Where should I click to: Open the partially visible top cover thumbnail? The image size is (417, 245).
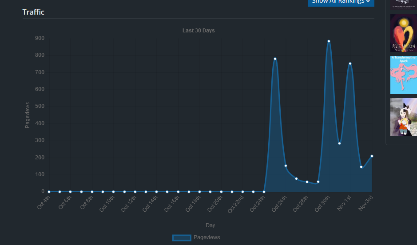[403, 4]
